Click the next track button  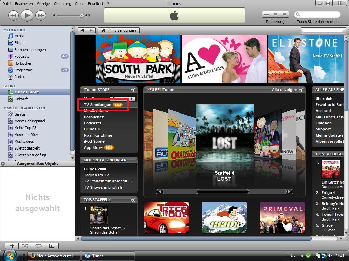coord(41,15)
